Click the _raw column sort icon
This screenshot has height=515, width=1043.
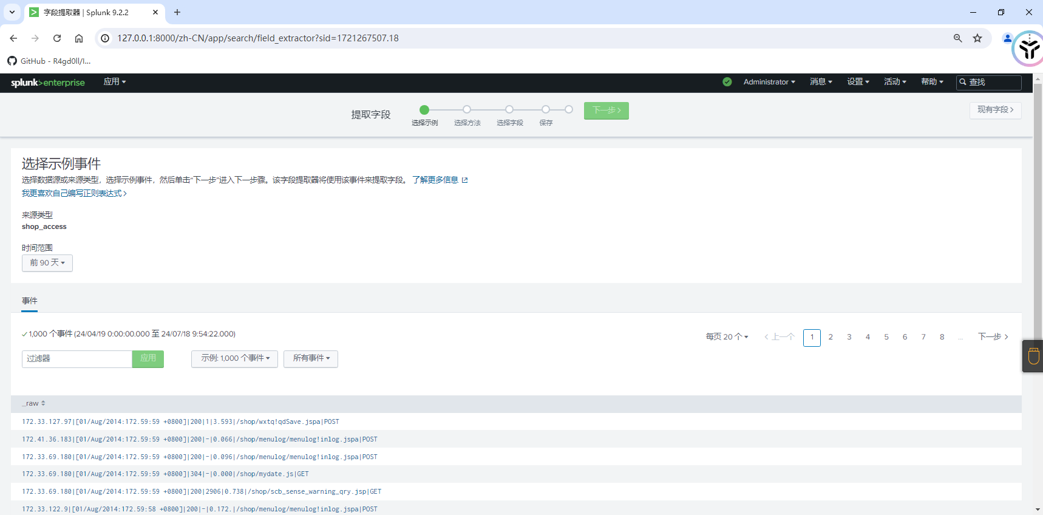point(43,403)
